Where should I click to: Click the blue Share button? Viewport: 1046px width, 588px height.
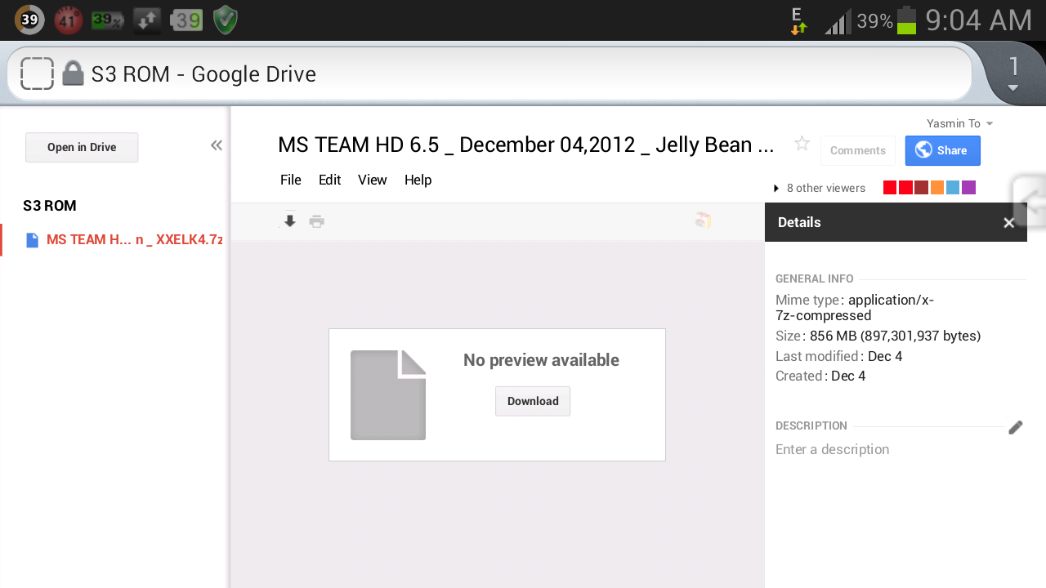tap(942, 151)
